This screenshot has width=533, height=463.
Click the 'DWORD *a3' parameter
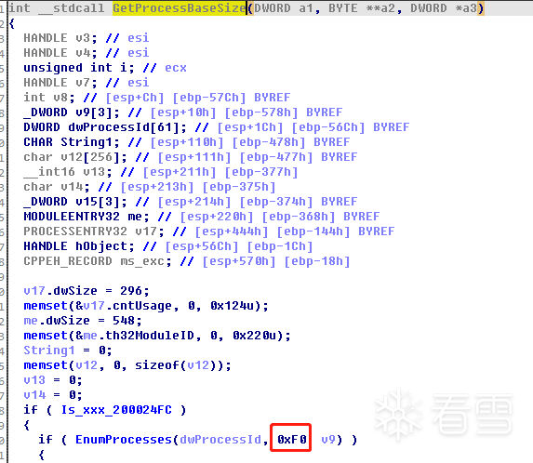pyautogui.click(x=444, y=7)
